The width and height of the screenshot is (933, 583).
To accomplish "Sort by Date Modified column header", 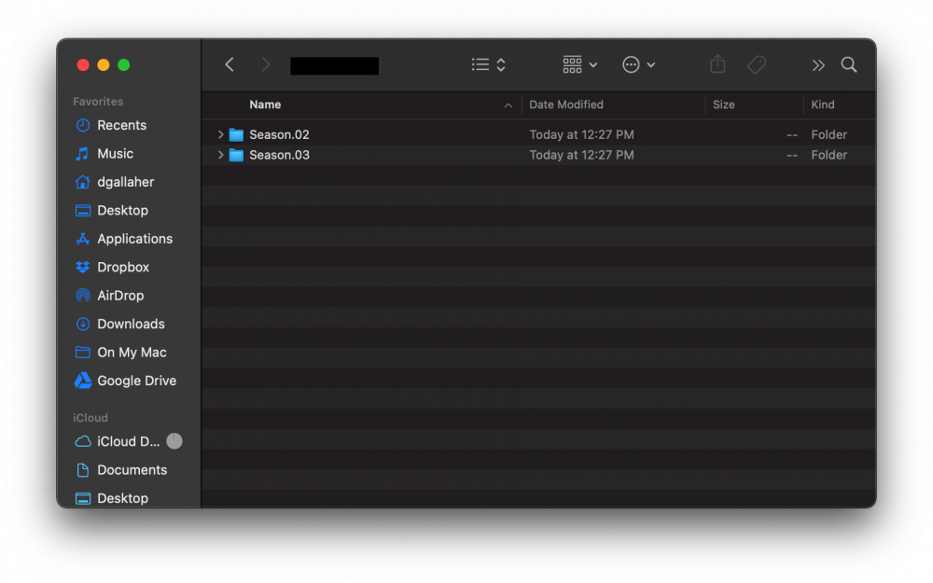I will [566, 104].
